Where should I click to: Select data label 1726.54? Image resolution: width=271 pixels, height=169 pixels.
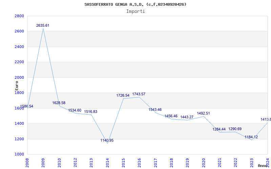123,96
